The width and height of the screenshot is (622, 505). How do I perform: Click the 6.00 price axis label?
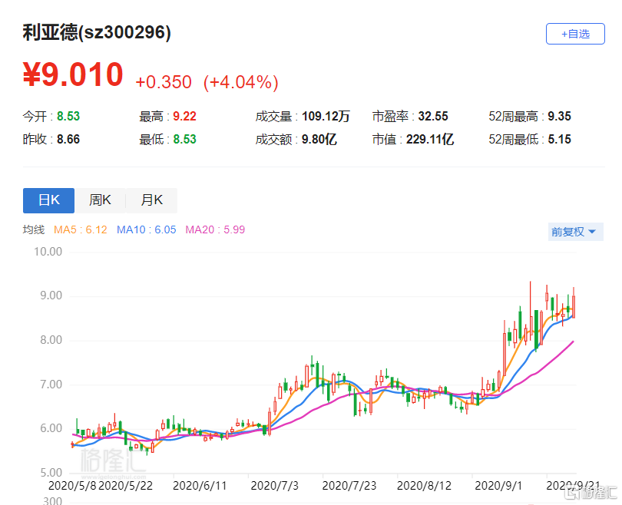(x=51, y=428)
